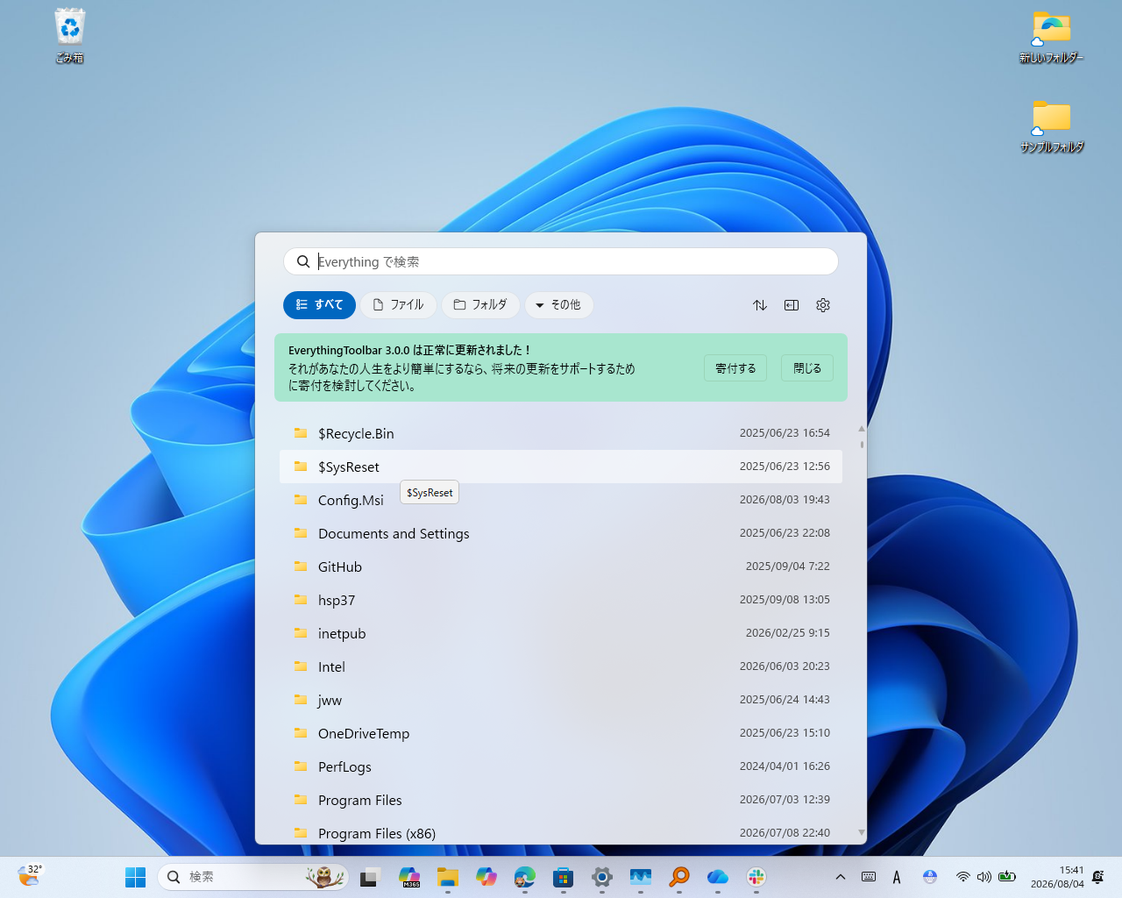Open the Windows Start button
Viewport: 1122px width, 898px height.
point(136,877)
